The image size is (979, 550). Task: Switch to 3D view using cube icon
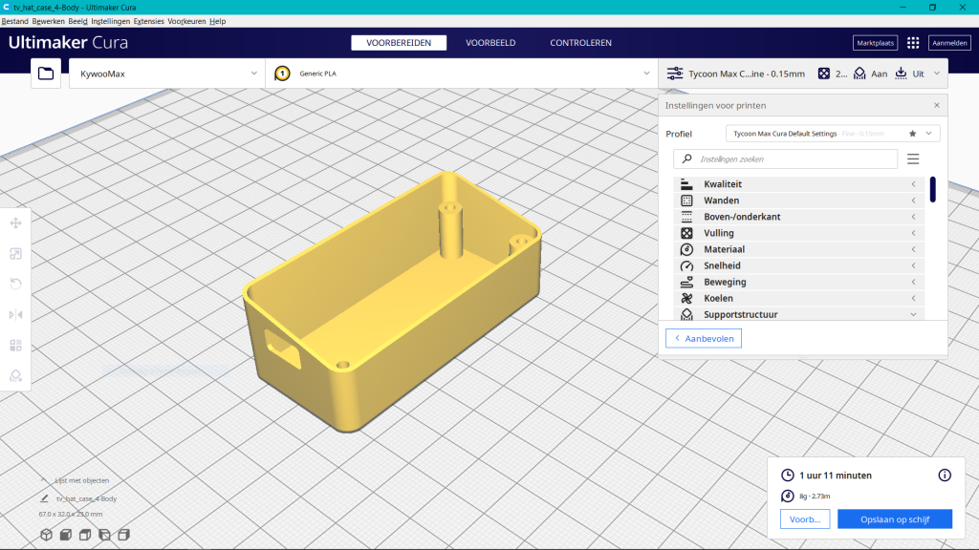(x=46, y=535)
